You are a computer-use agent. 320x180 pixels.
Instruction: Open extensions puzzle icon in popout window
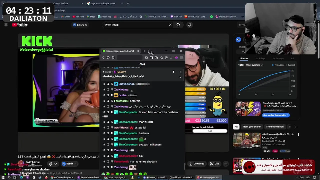pos(146,58)
